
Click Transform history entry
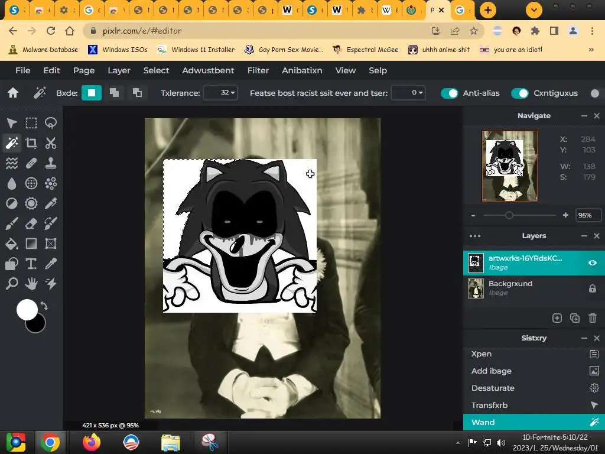pos(534,405)
